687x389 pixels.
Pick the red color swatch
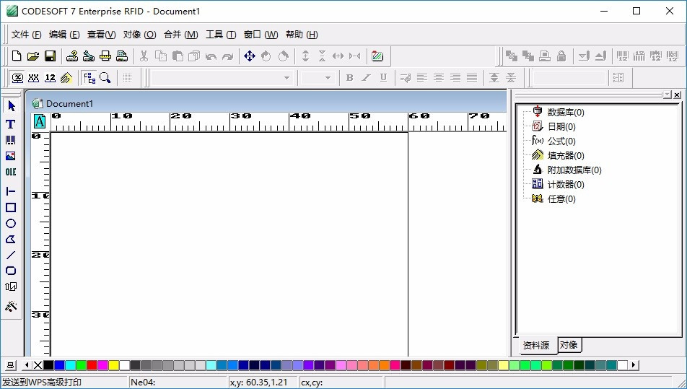(x=92, y=365)
